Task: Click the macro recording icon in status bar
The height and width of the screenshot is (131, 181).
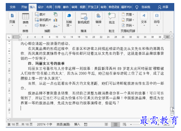Action: point(86,125)
